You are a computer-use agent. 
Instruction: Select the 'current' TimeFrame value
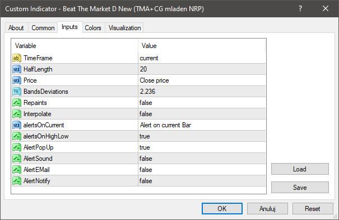coord(202,58)
